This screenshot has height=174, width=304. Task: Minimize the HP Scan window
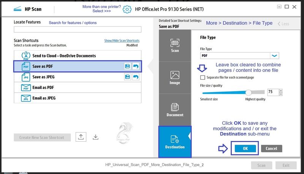(x=279, y=7)
